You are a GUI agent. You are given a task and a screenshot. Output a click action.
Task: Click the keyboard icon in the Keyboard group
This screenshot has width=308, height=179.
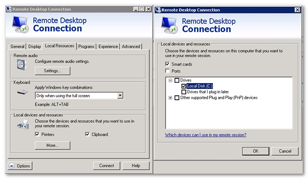[x=22, y=92]
